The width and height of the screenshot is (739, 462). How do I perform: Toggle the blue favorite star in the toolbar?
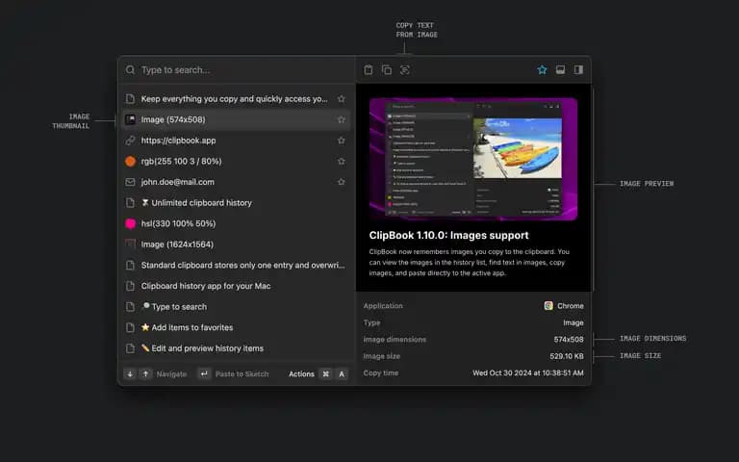pos(542,69)
